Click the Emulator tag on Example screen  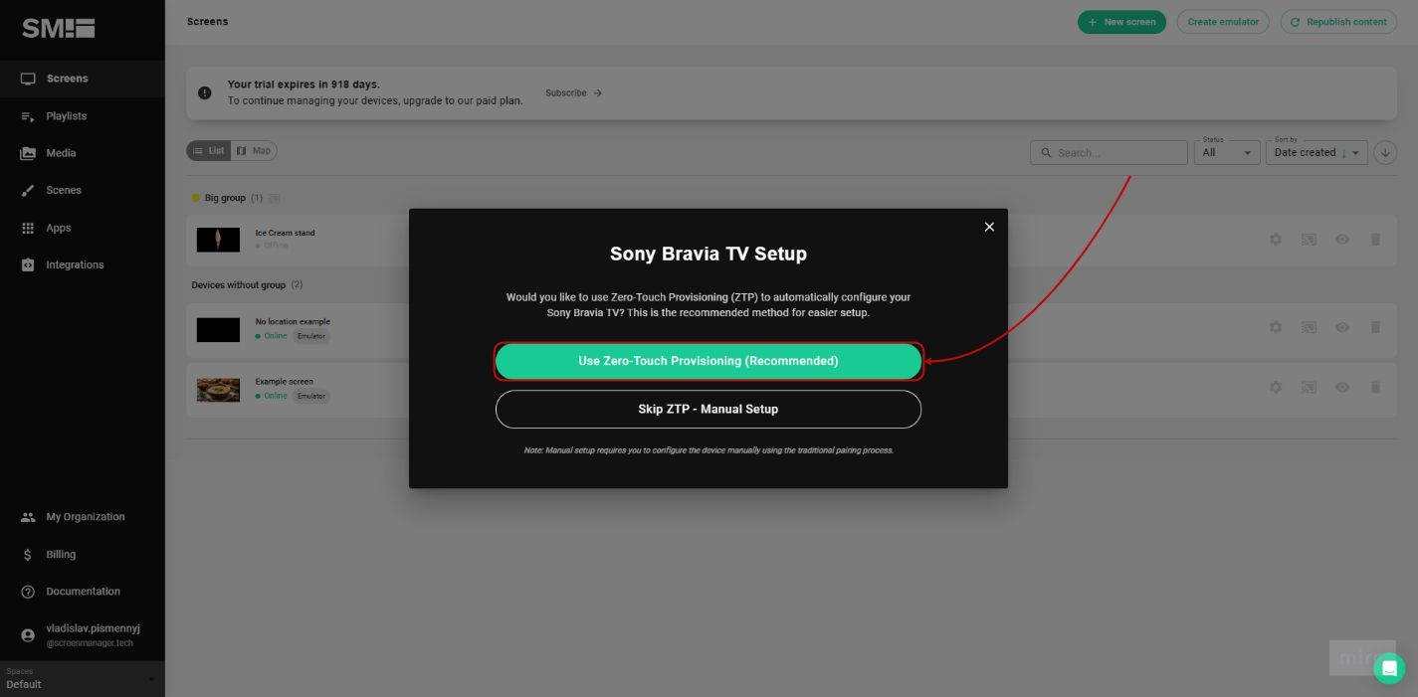[311, 396]
